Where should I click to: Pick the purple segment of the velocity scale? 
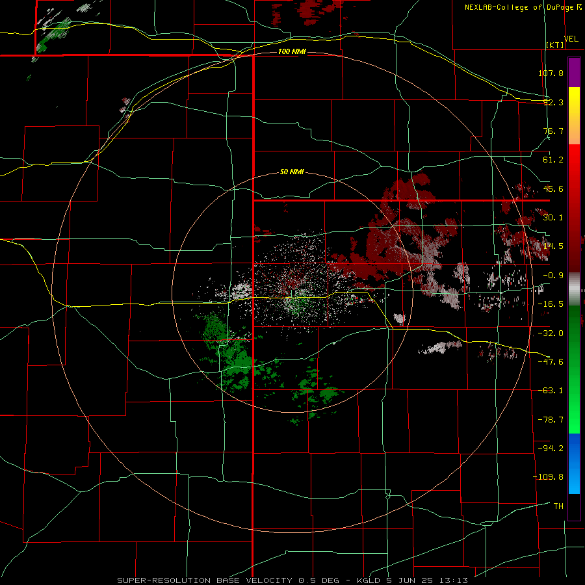pyautogui.click(x=574, y=72)
